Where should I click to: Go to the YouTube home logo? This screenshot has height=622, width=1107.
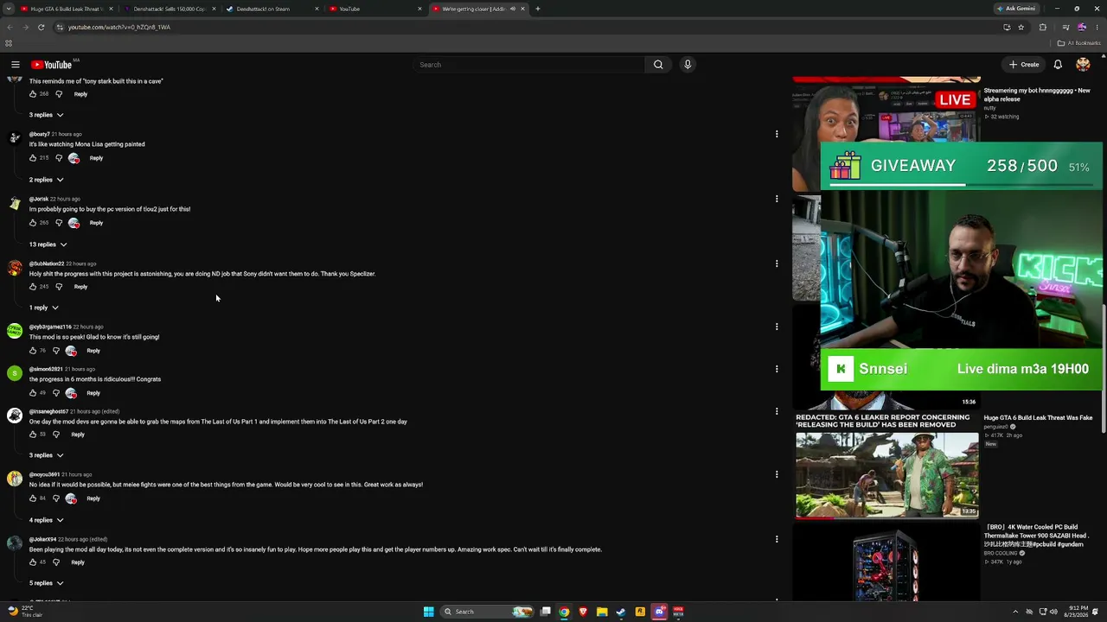point(52,65)
